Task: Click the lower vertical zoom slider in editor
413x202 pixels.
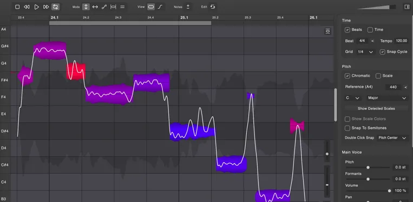Action: click(327, 181)
